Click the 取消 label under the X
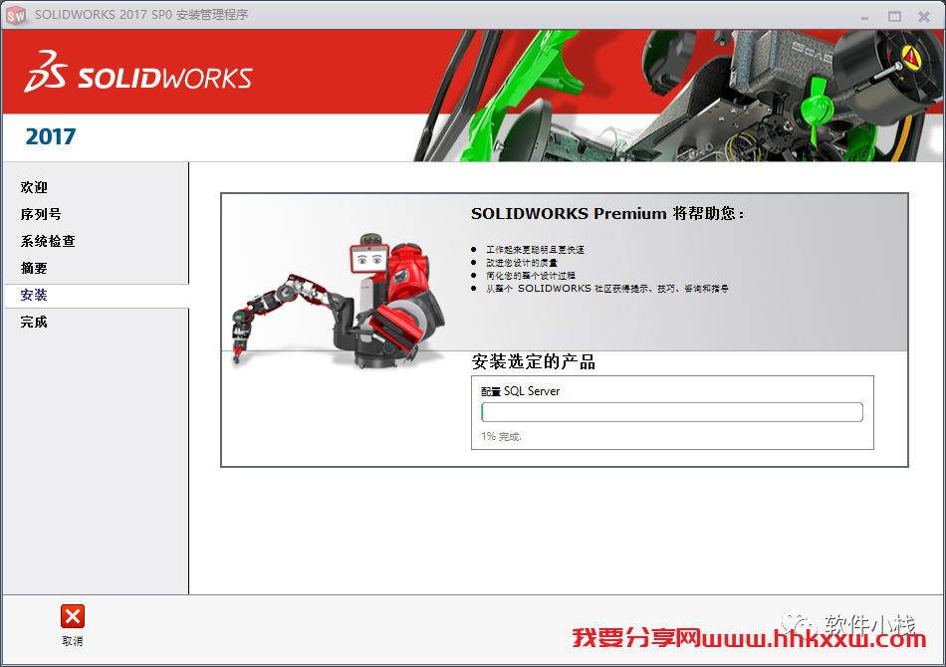This screenshot has height=667, width=946. point(73,641)
